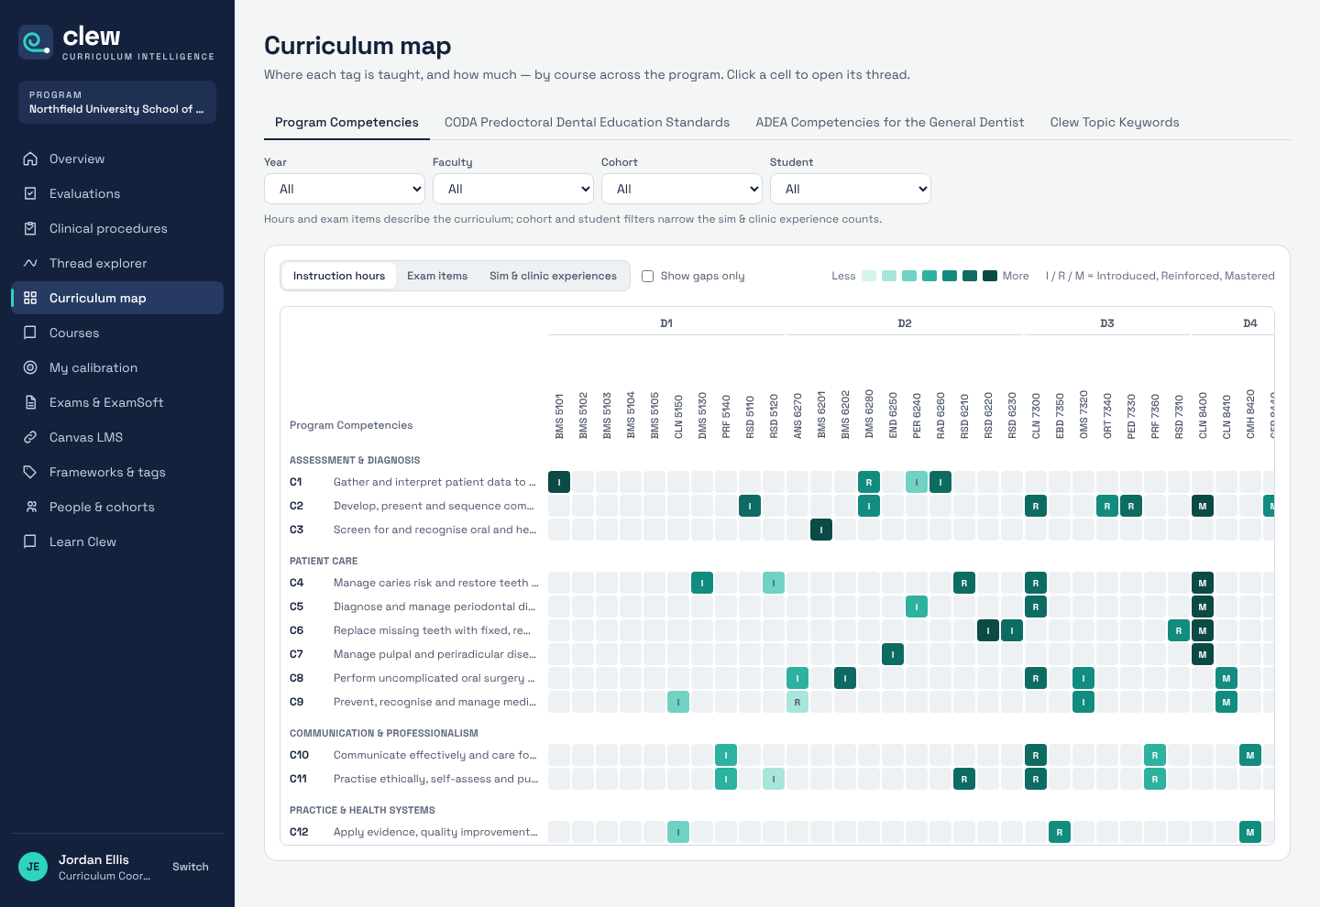Click the RSD 5110 column header
The width and height of the screenshot is (1320, 907).
(750, 416)
